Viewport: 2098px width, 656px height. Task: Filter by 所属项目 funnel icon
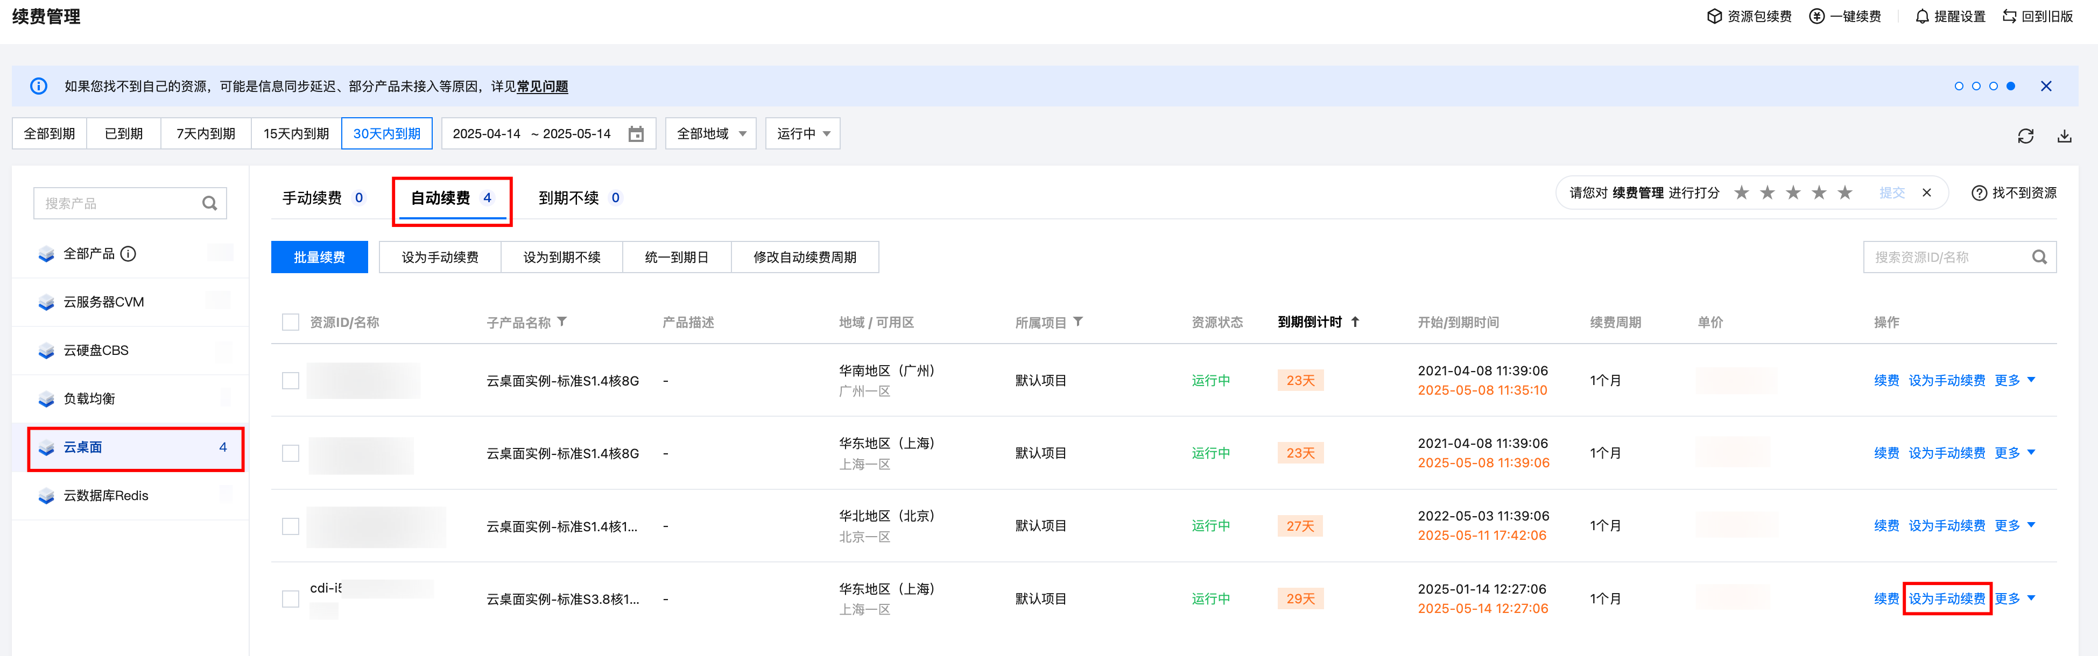tap(1078, 322)
